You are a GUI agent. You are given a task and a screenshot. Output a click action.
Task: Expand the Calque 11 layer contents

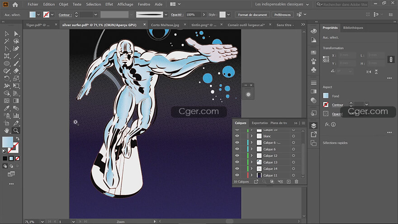(252, 175)
